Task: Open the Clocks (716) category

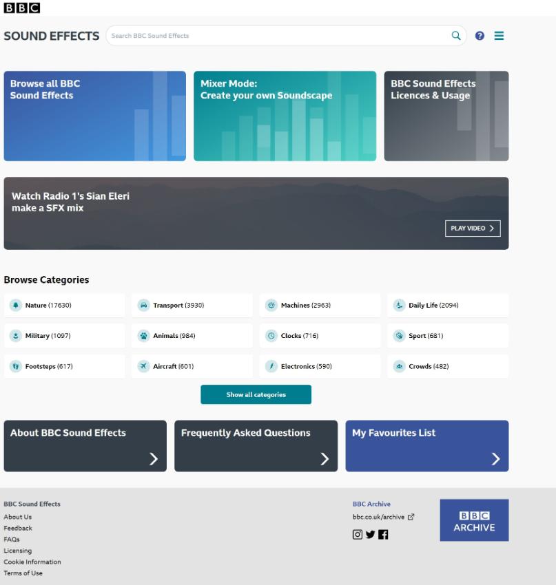Action: [320, 336]
